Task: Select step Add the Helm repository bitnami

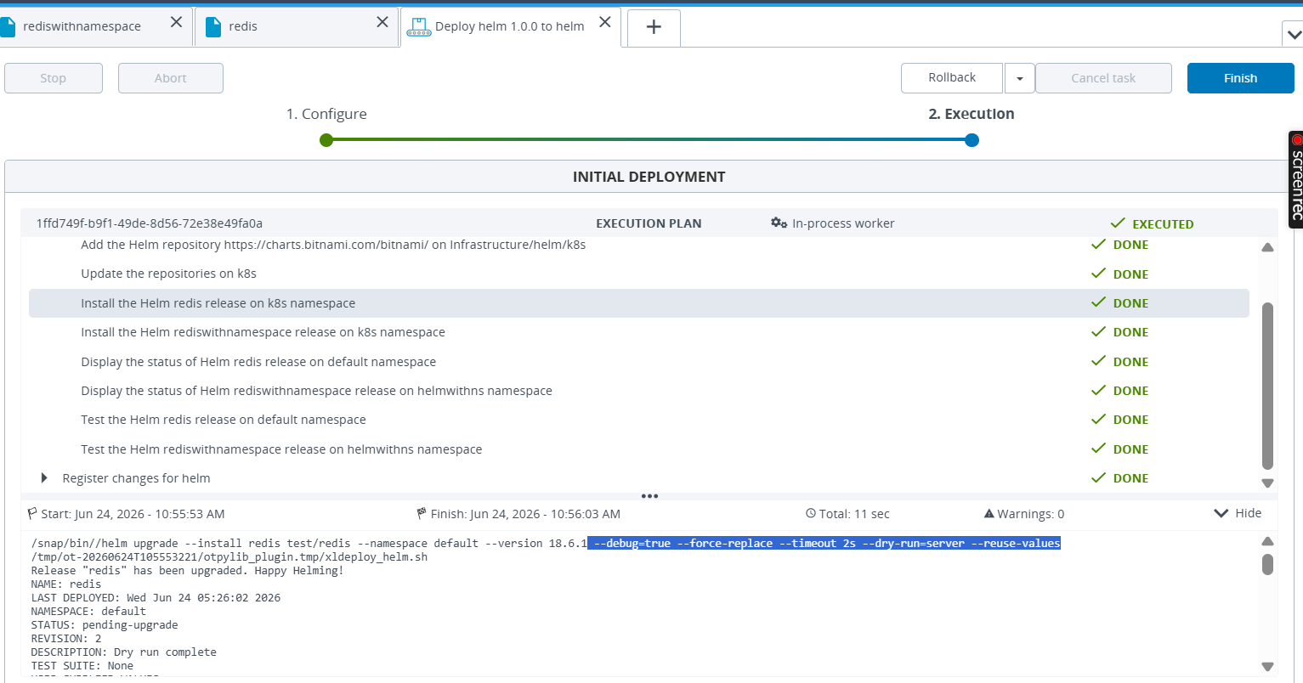Action: [333, 245]
